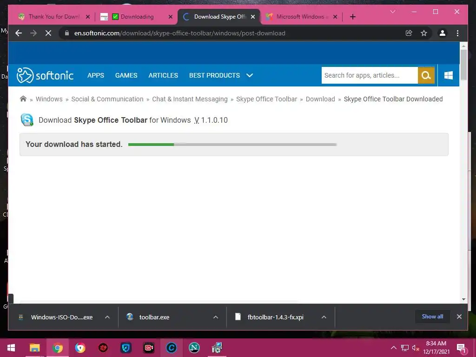Open the Chrome profile icon

pos(443,33)
